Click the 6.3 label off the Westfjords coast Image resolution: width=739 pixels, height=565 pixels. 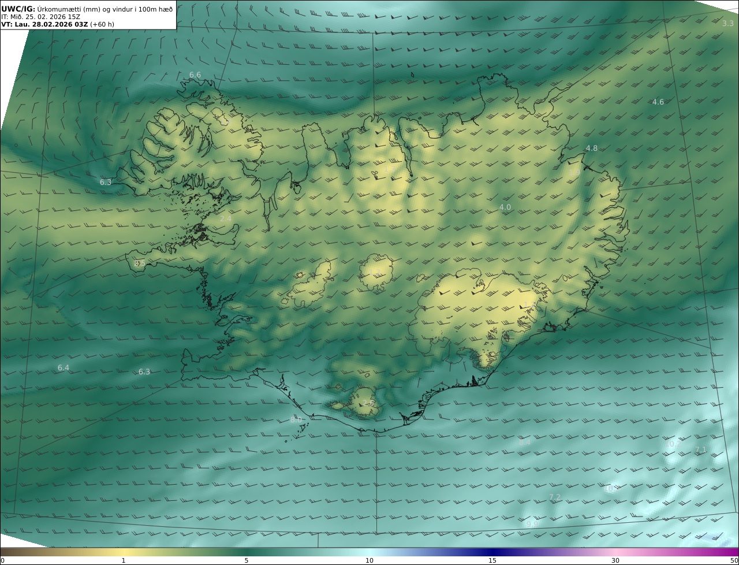coord(106,183)
